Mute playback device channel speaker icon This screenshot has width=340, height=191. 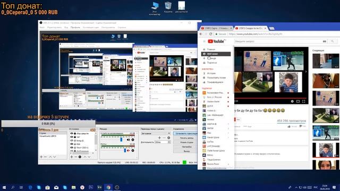128,140
